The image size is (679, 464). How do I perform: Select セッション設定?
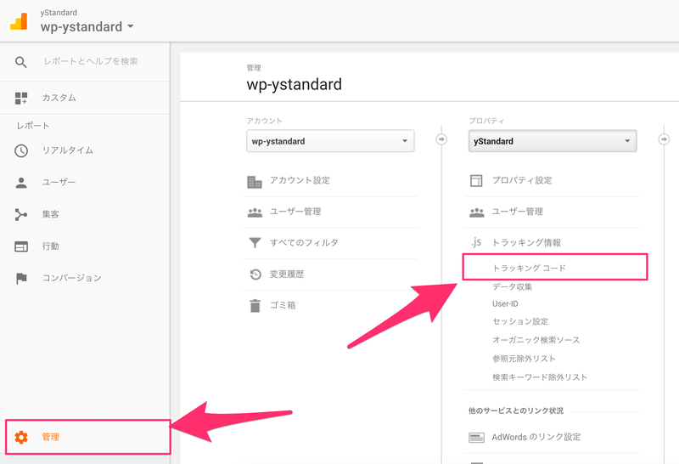click(x=520, y=321)
